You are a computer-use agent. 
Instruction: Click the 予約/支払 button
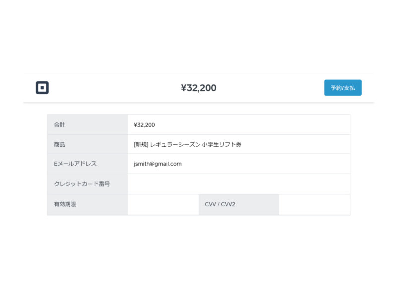pyautogui.click(x=343, y=88)
